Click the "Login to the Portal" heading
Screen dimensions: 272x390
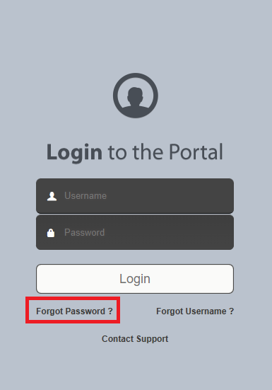135,151
